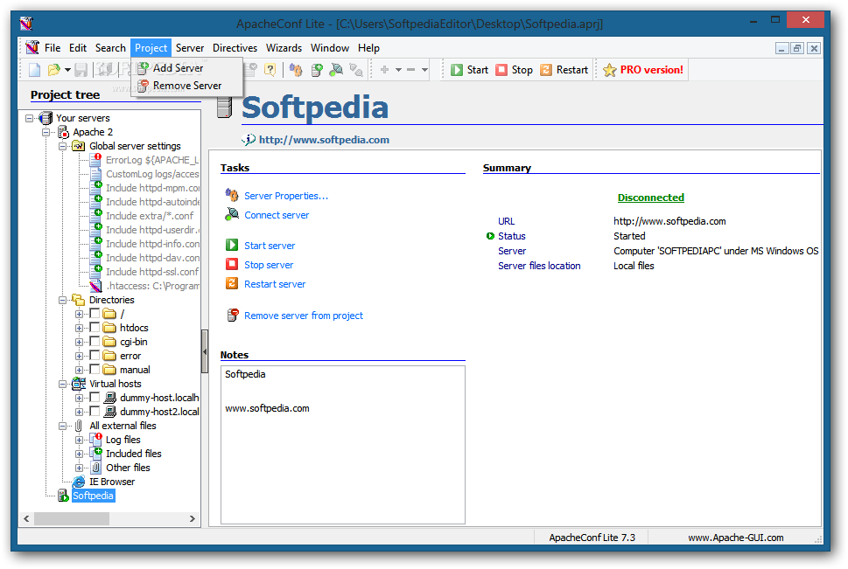Choose Remove Server from Project menu
The image size is (848, 569).
click(186, 86)
